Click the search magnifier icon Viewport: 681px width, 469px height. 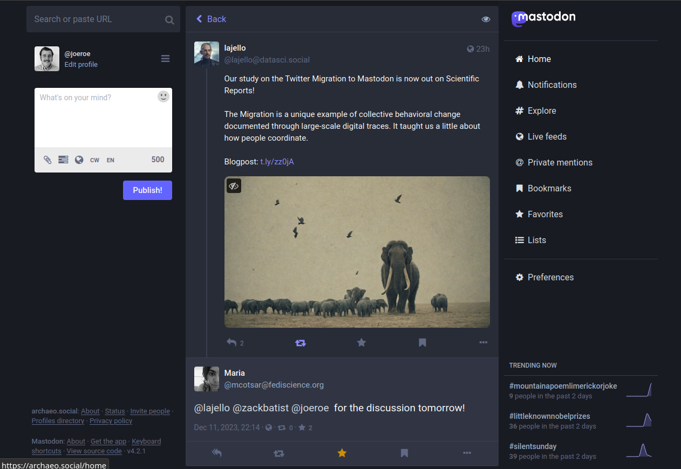[x=169, y=20]
